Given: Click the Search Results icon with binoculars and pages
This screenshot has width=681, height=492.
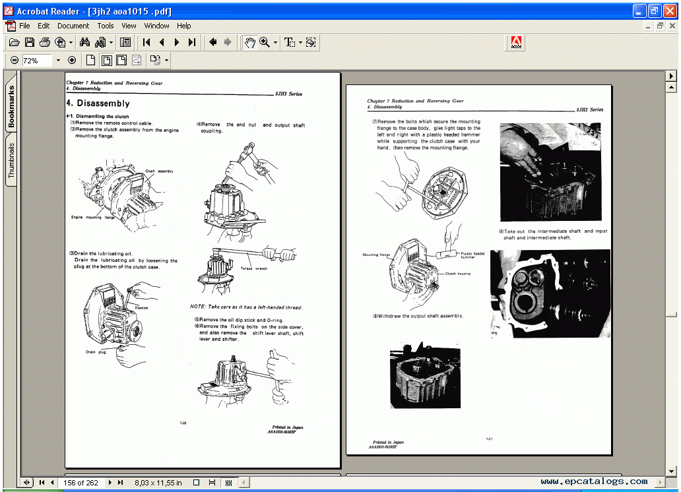Looking at the screenshot, I should coord(100,42).
